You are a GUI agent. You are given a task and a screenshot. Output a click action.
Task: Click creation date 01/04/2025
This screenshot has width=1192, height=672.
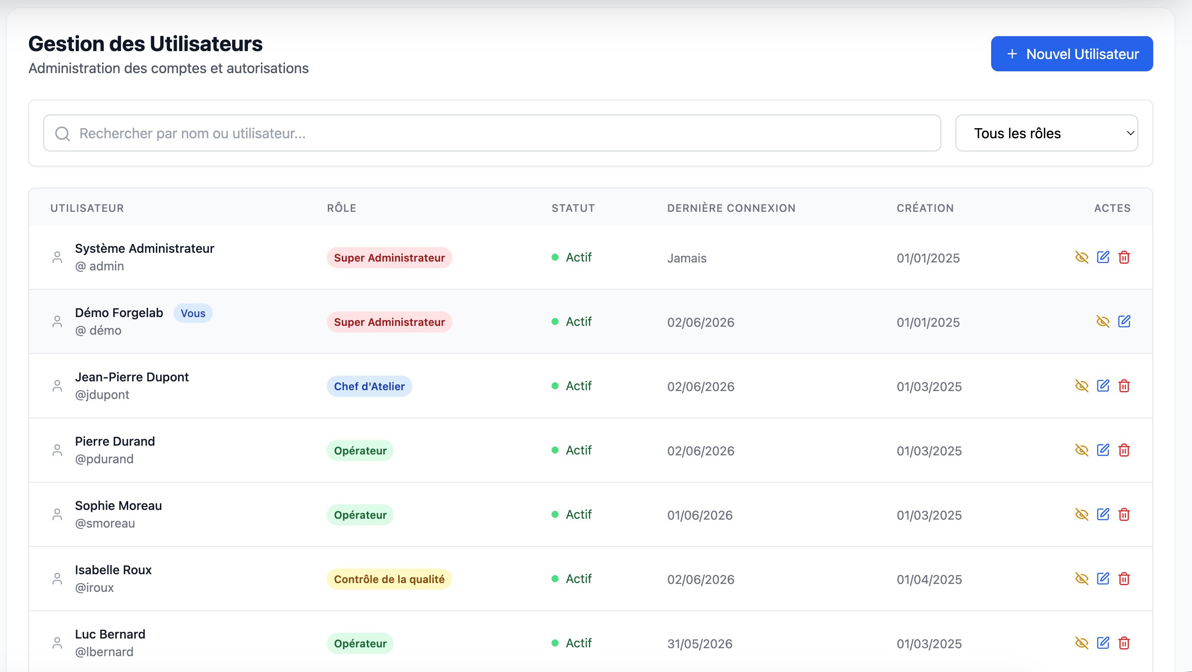coord(929,580)
